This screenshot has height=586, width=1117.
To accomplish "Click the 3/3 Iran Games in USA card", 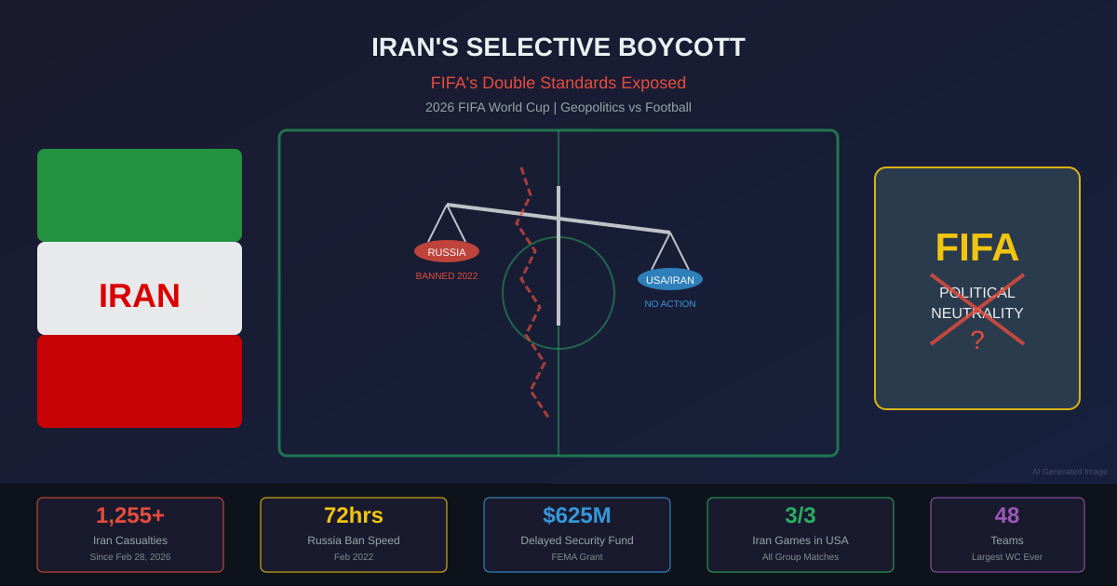I will click(x=801, y=535).
